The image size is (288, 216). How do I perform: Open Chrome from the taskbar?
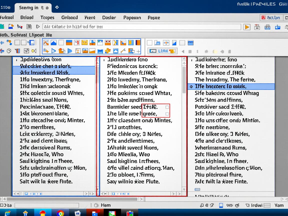click(60, 213)
